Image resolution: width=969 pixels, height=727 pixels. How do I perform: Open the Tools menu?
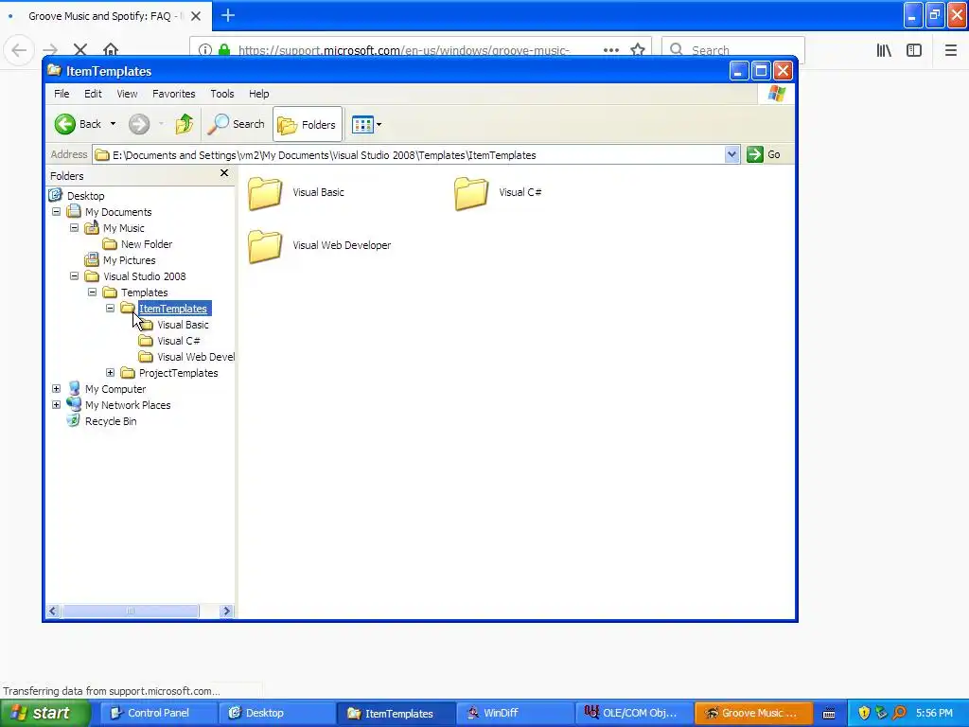pos(221,94)
